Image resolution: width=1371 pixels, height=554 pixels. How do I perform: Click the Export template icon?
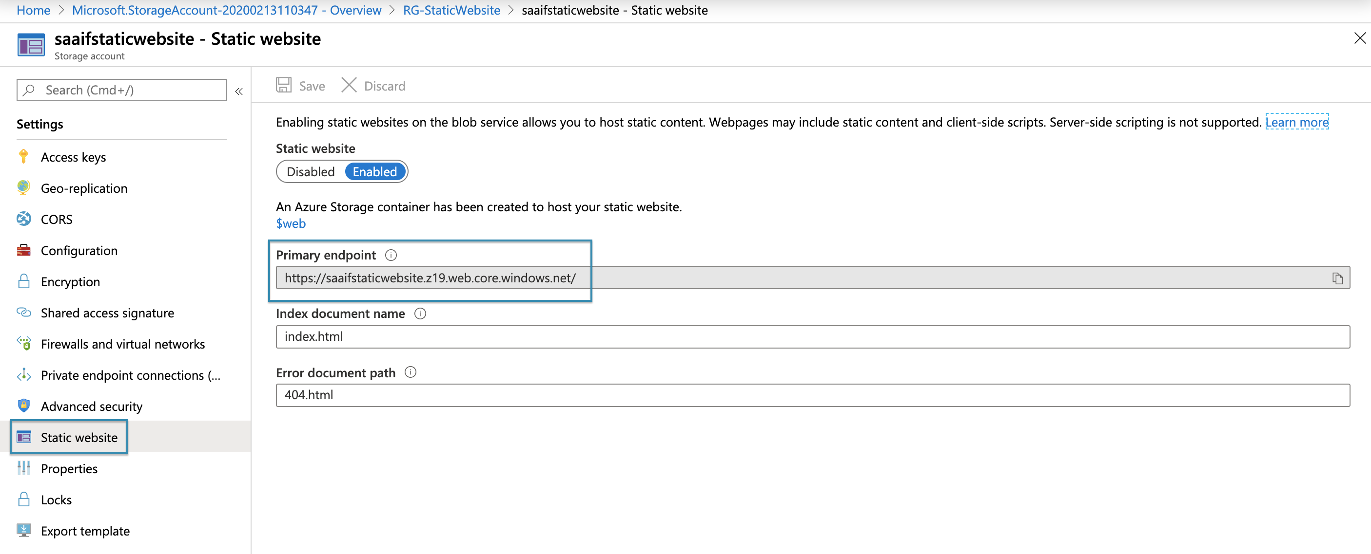(x=23, y=530)
